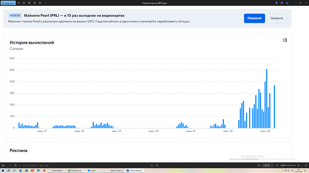Mark image as favorite with heart icon
The image size is (309, 173).
tap(10, 165)
